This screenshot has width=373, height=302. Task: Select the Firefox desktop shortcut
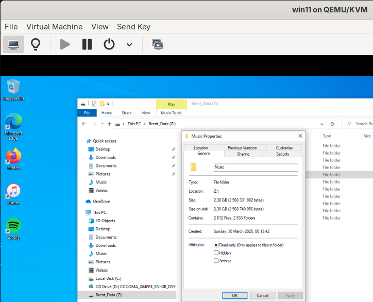(x=13, y=159)
